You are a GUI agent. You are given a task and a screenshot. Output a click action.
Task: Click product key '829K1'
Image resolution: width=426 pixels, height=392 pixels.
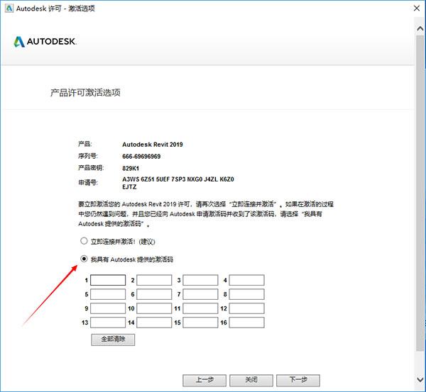point(131,168)
